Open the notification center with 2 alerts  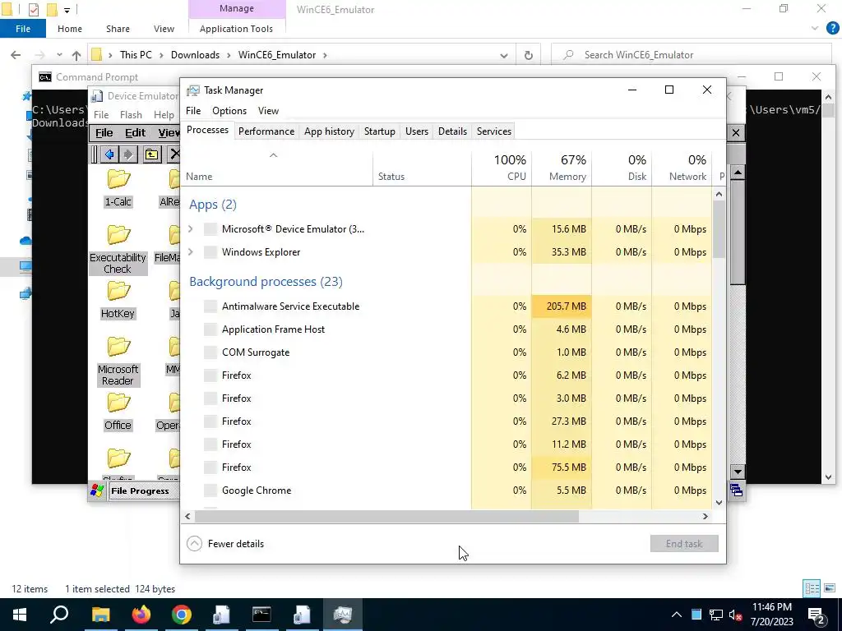pos(817,615)
